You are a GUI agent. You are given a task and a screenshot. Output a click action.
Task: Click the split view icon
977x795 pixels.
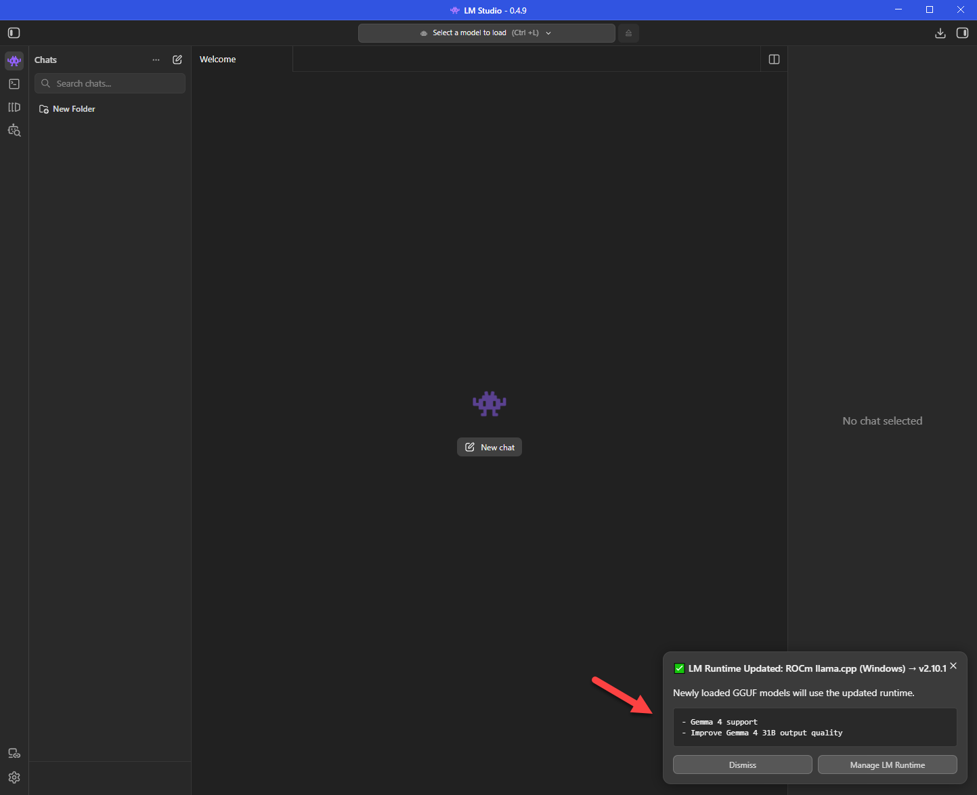click(x=775, y=60)
